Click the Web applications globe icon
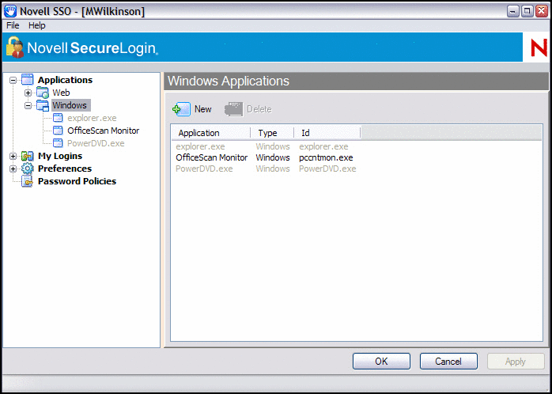 pos(43,93)
